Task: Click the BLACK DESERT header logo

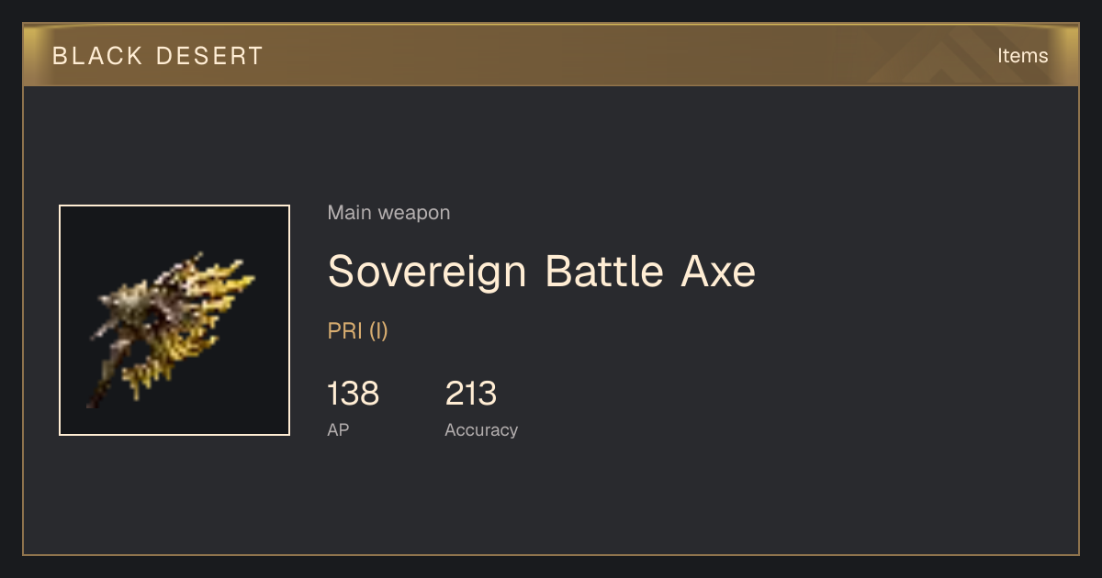Action: (x=158, y=56)
